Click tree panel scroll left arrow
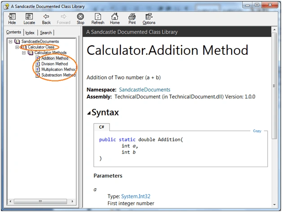The height and width of the screenshot is (212, 282). [x=10, y=201]
